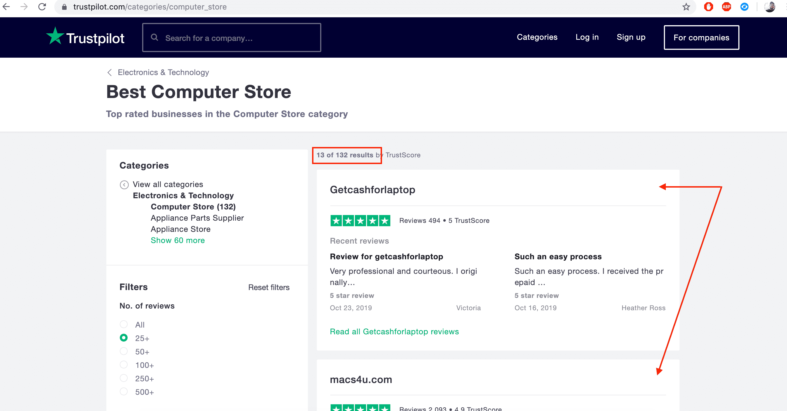The width and height of the screenshot is (787, 411).
Task: Click the padlock site info icon
Action: 64,7
